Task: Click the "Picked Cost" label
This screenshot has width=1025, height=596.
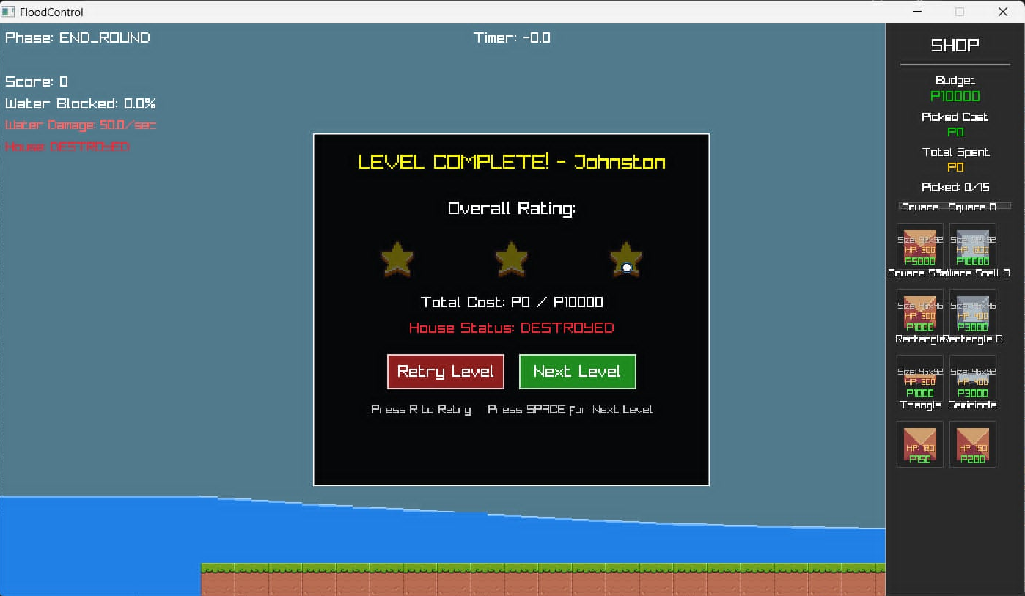Action: click(955, 117)
